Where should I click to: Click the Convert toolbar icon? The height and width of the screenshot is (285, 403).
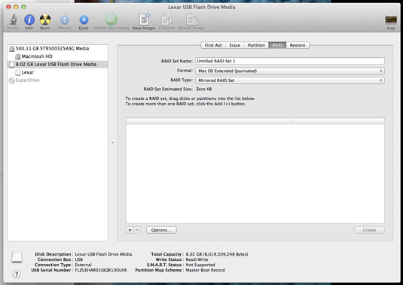click(x=166, y=20)
